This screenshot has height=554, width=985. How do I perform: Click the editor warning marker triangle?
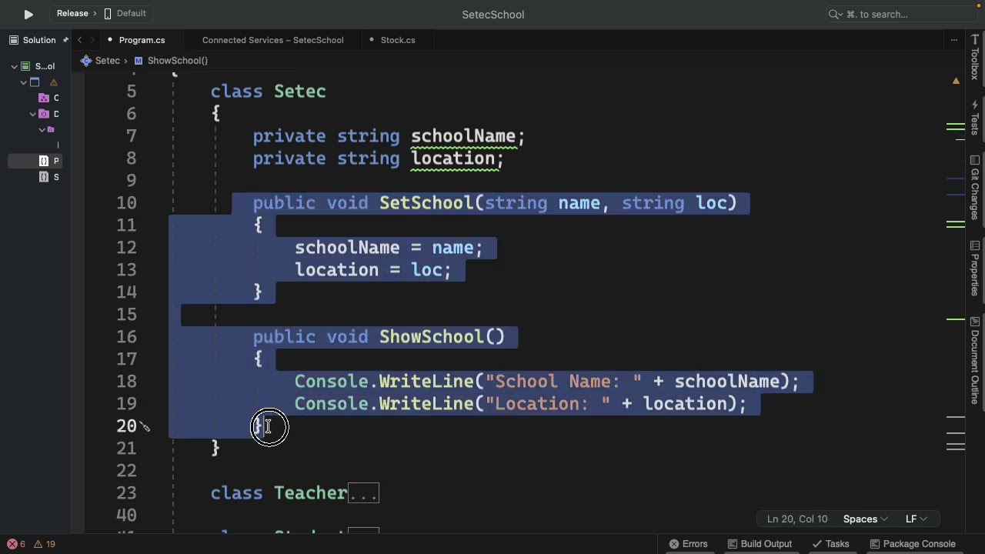[x=956, y=81]
